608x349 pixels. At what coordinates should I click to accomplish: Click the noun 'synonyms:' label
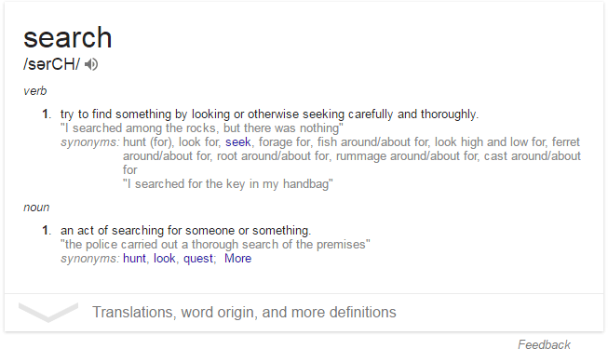pos(90,259)
